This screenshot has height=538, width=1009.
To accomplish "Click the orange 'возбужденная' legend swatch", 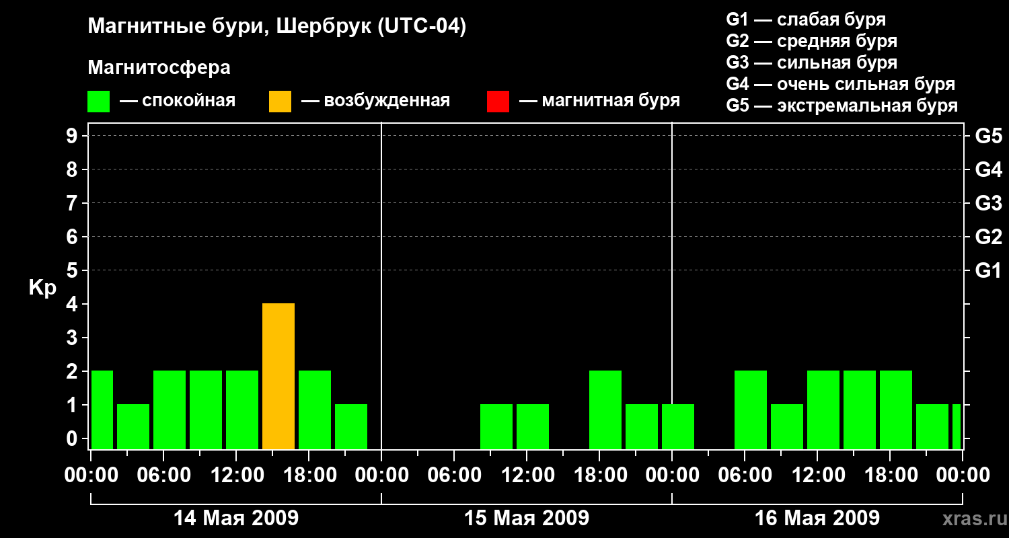I will pyautogui.click(x=281, y=101).
